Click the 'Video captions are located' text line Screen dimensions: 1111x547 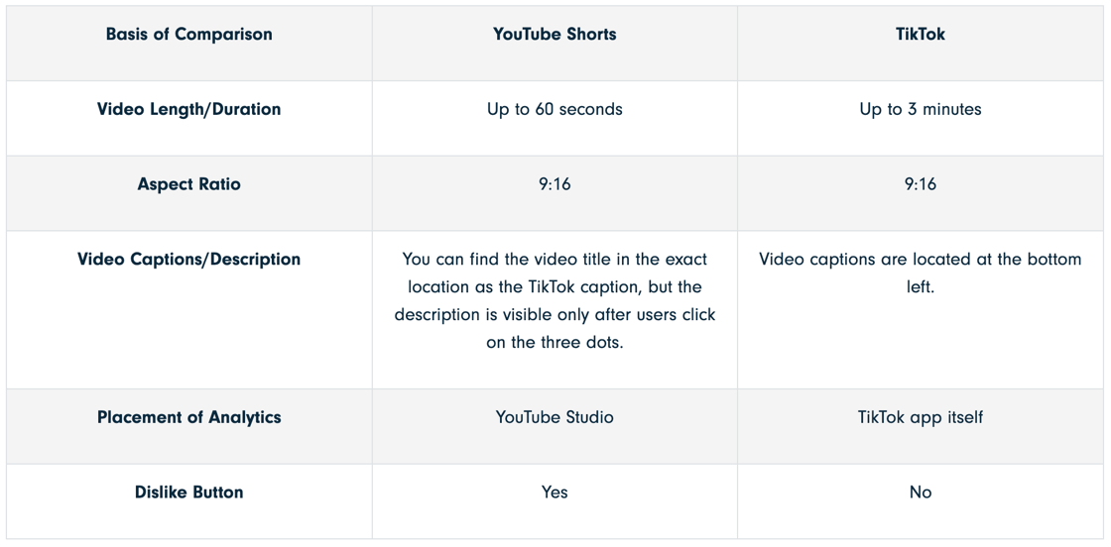[x=920, y=260]
